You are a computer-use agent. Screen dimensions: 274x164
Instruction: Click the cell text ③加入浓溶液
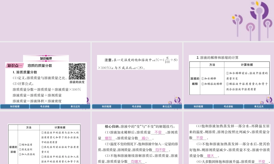click(x=27, y=154)
